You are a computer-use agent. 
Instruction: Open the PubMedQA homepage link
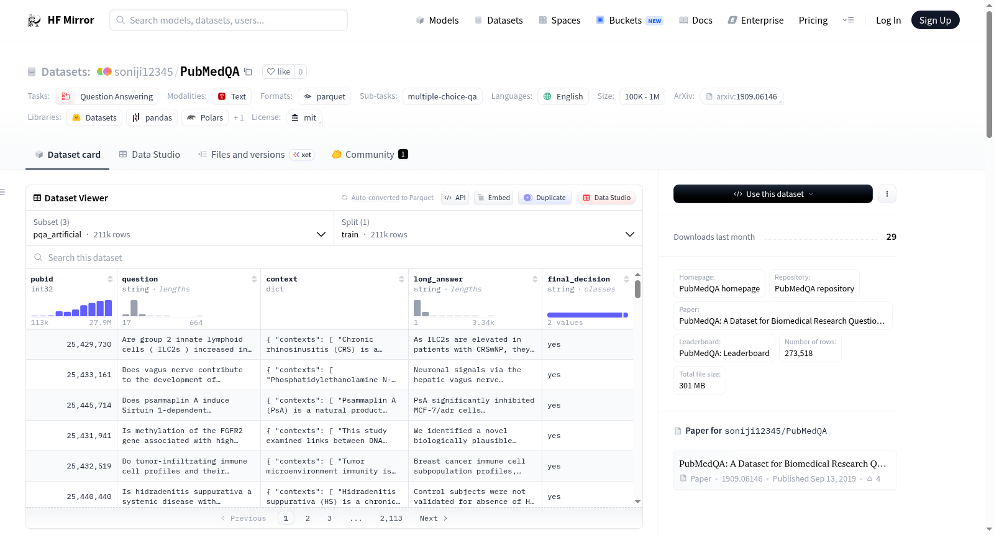pyautogui.click(x=719, y=283)
